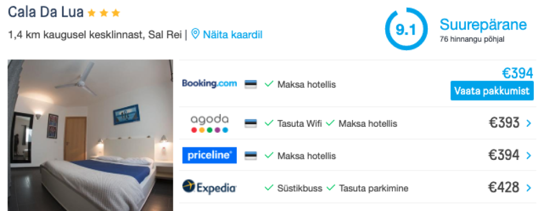This screenshot has height=211, width=538.
Task: Click the 9.1 rating score circle
Action: pos(406,29)
